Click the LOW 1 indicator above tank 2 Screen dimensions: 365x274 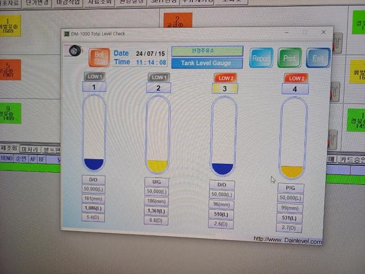[159, 77]
